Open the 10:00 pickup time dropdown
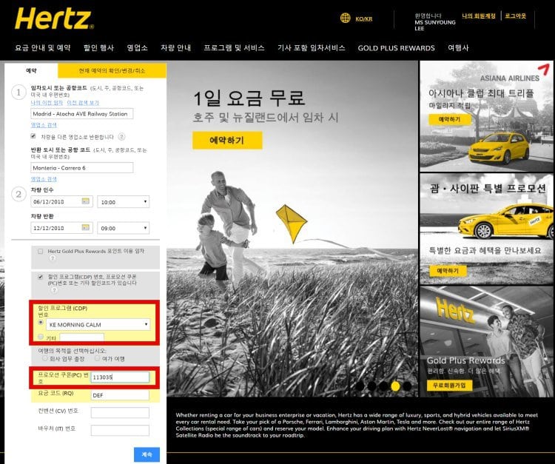Screen dimensions: 555x464 point(123,202)
